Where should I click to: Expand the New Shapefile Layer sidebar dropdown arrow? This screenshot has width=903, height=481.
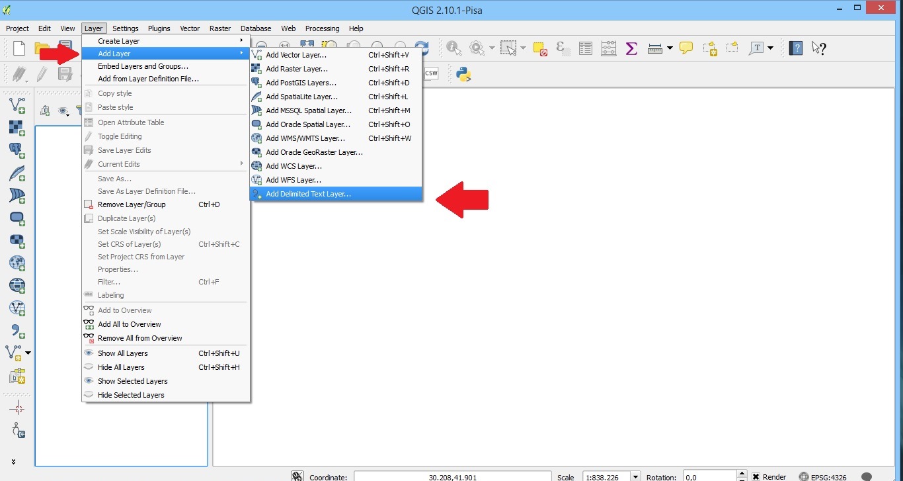click(28, 353)
